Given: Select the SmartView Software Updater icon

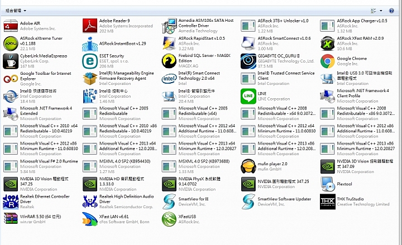Looking at the screenshot, I should tap(248, 201).
